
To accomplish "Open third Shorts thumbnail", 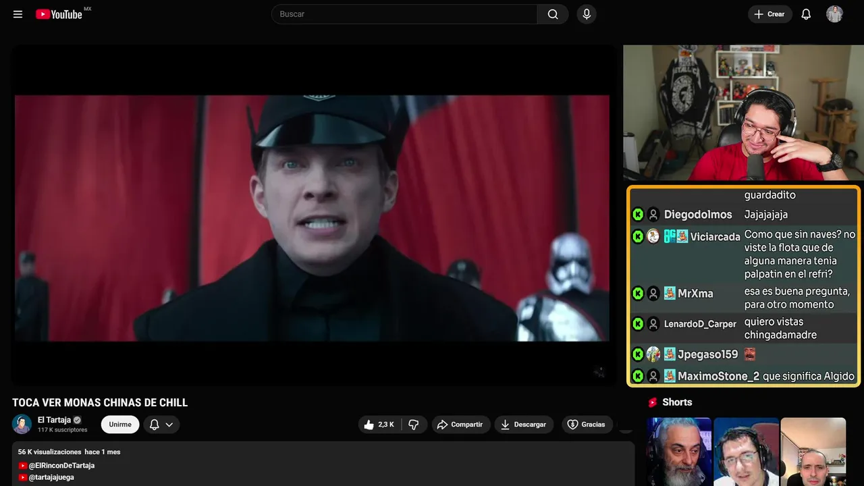I will pyautogui.click(x=813, y=452).
